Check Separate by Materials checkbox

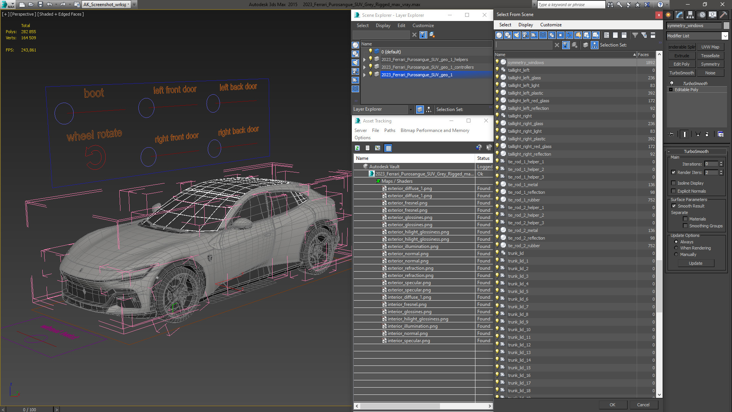pyautogui.click(x=685, y=219)
